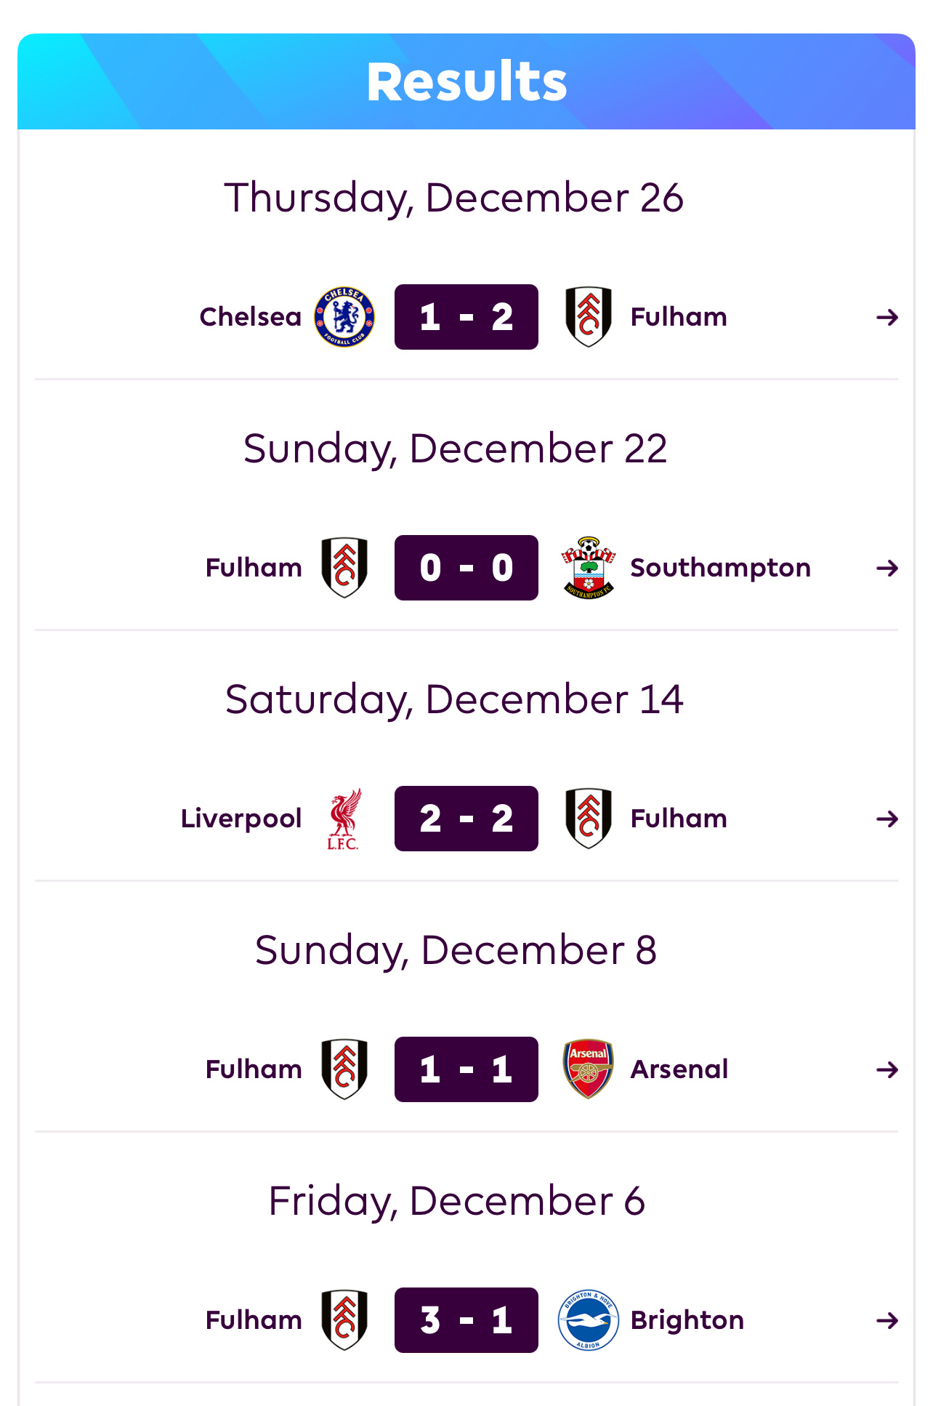Open Liverpool vs Fulham match arrow
This screenshot has width=933, height=1406.
click(886, 819)
